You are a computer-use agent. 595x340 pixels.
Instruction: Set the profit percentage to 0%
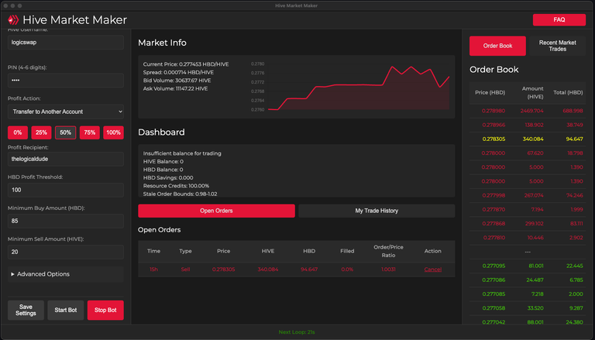pyautogui.click(x=18, y=132)
